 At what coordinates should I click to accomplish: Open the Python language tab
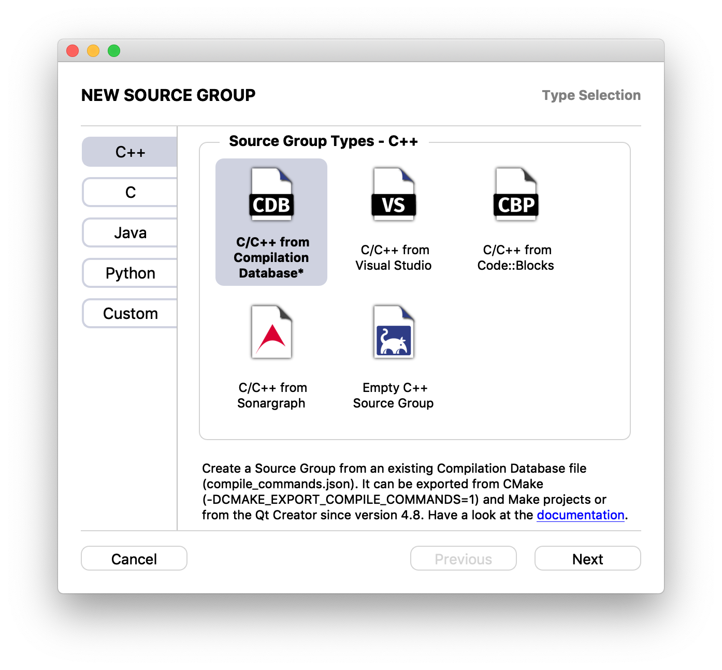pos(129,273)
